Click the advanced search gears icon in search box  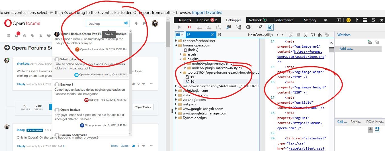126,23
